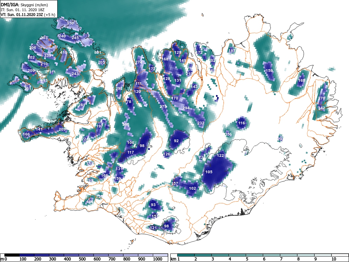The image size is (349, 262).
Task: Click the 410 map value
Action: click(64, 53)
